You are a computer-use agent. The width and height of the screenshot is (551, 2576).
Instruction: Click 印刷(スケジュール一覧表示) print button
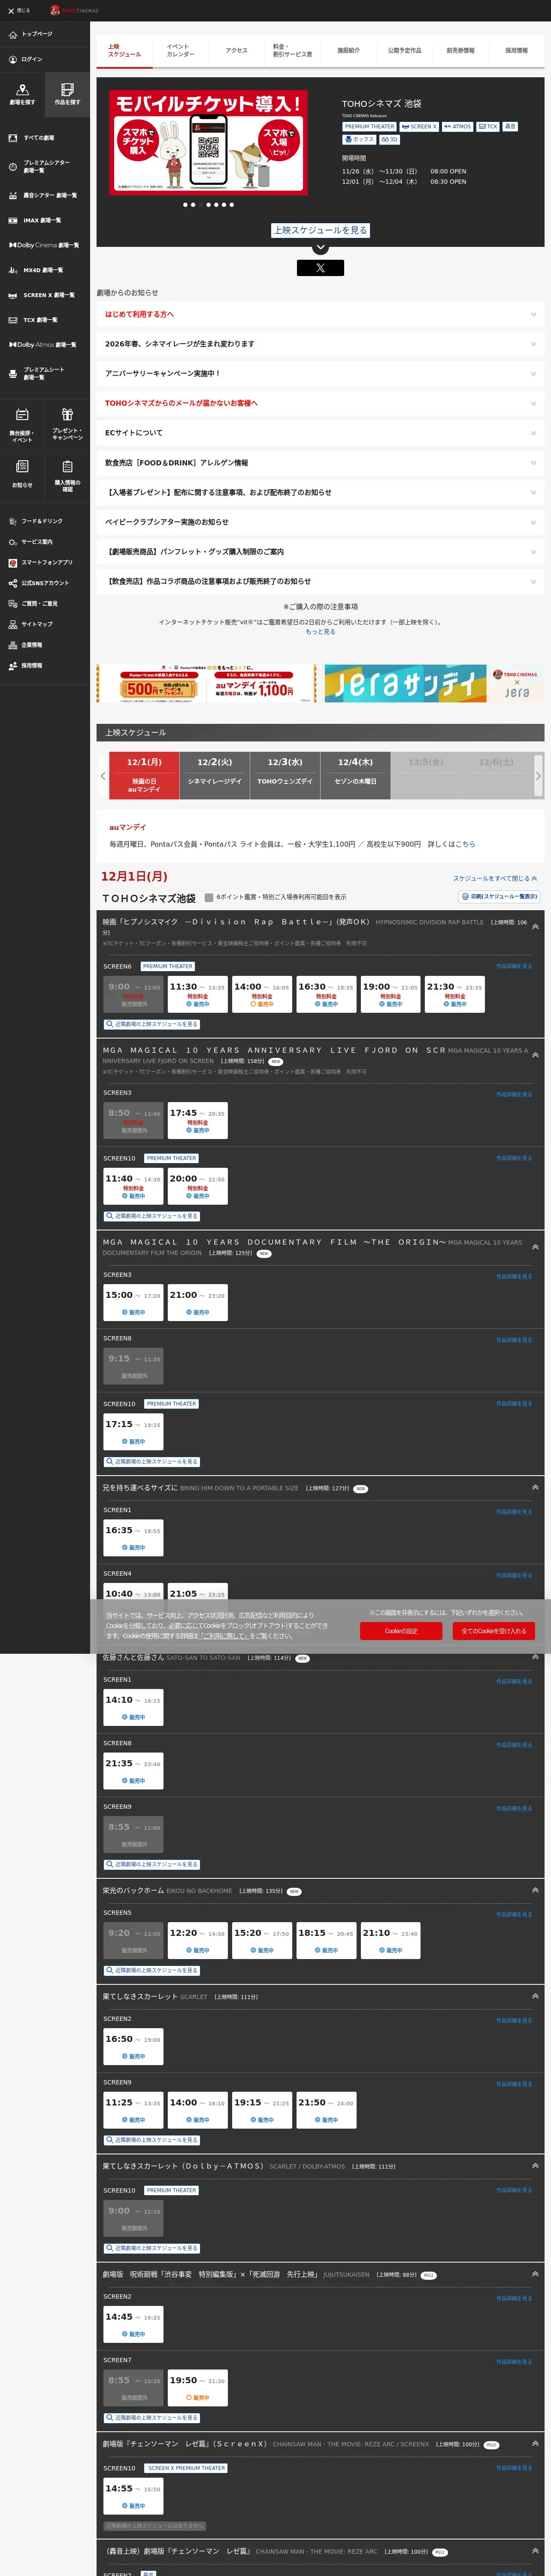tap(499, 896)
